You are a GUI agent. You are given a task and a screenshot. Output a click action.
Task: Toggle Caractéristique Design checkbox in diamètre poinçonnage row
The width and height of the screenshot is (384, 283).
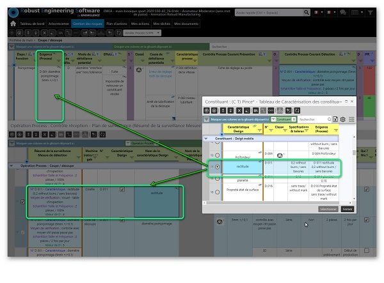coord(122,220)
